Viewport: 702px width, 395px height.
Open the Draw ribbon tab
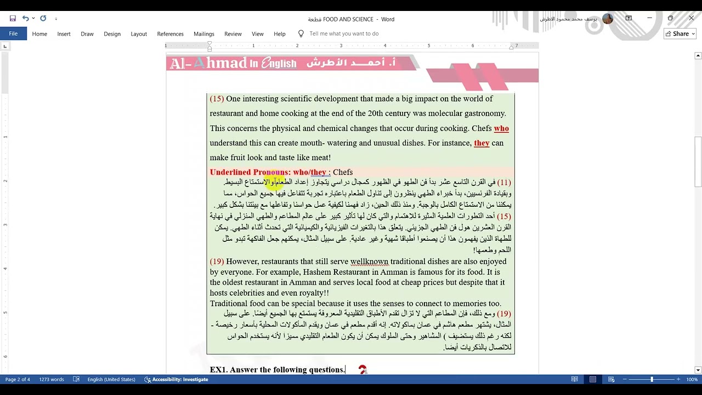pos(87,33)
